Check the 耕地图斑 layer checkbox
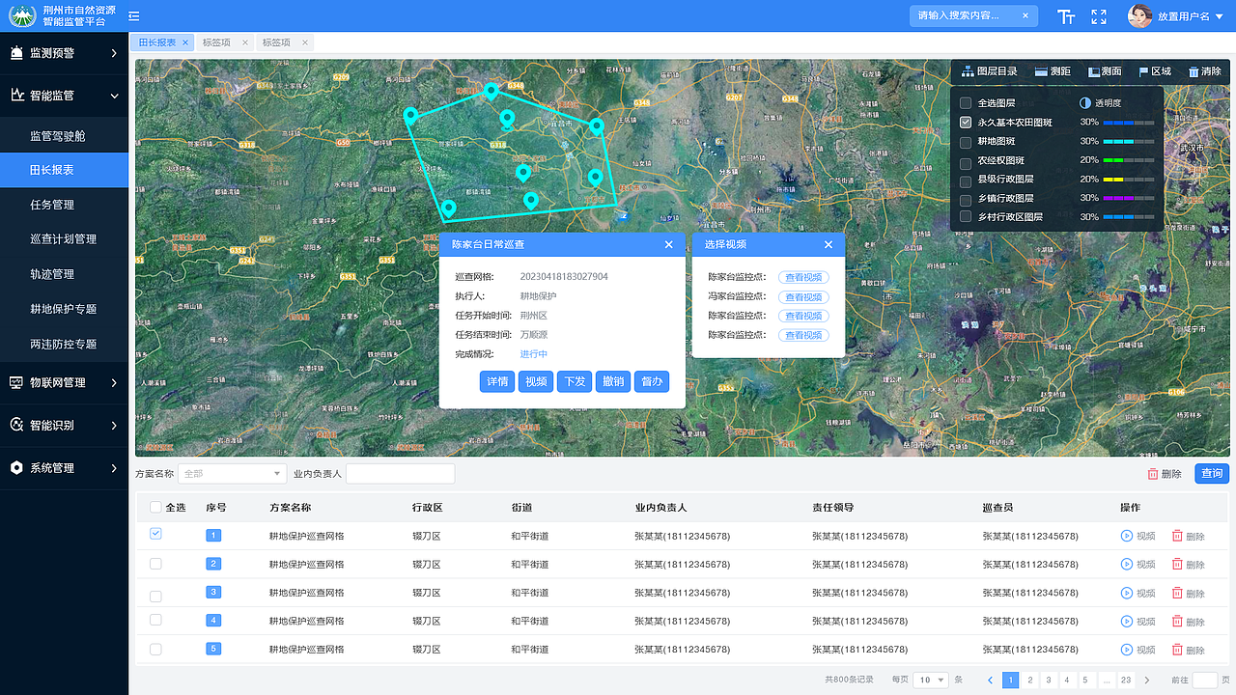Viewport: 1236px width, 695px height. pyautogui.click(x=966, y=142)
